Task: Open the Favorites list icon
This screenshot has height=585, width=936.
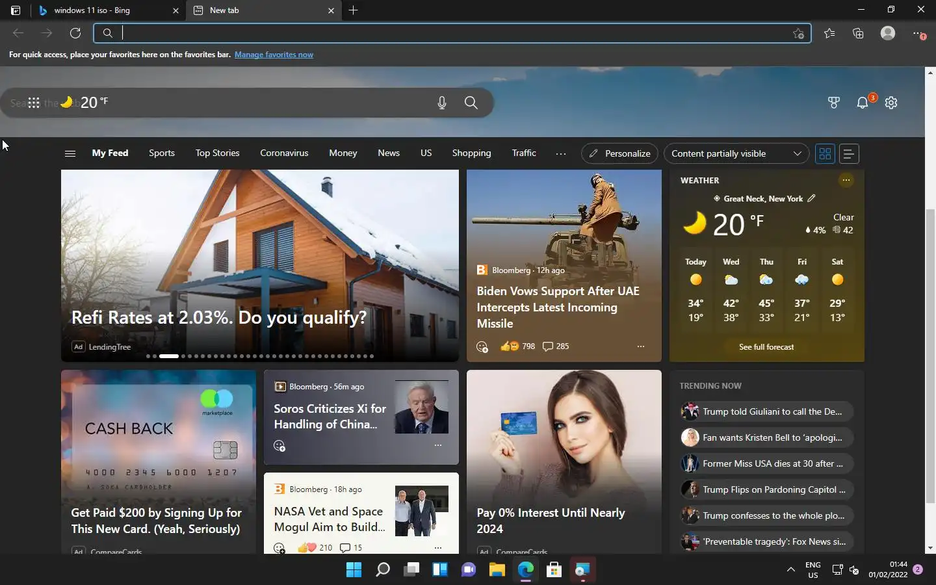Action: (829, 33)
